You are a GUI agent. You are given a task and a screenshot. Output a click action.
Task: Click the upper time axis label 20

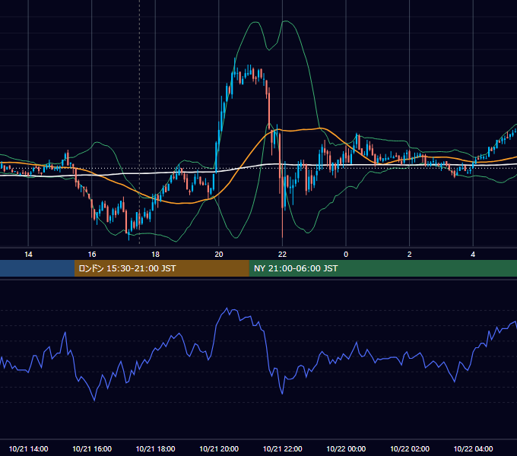219,255
